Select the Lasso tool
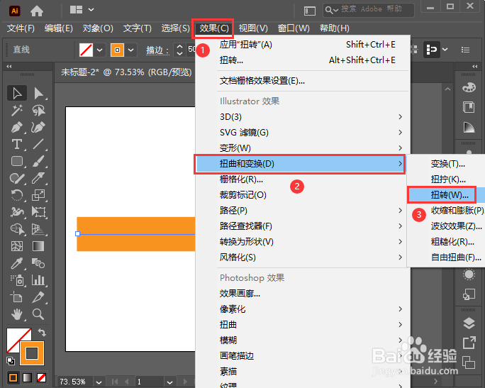Viewport: 485px width, 388px height. coord(38,110)
